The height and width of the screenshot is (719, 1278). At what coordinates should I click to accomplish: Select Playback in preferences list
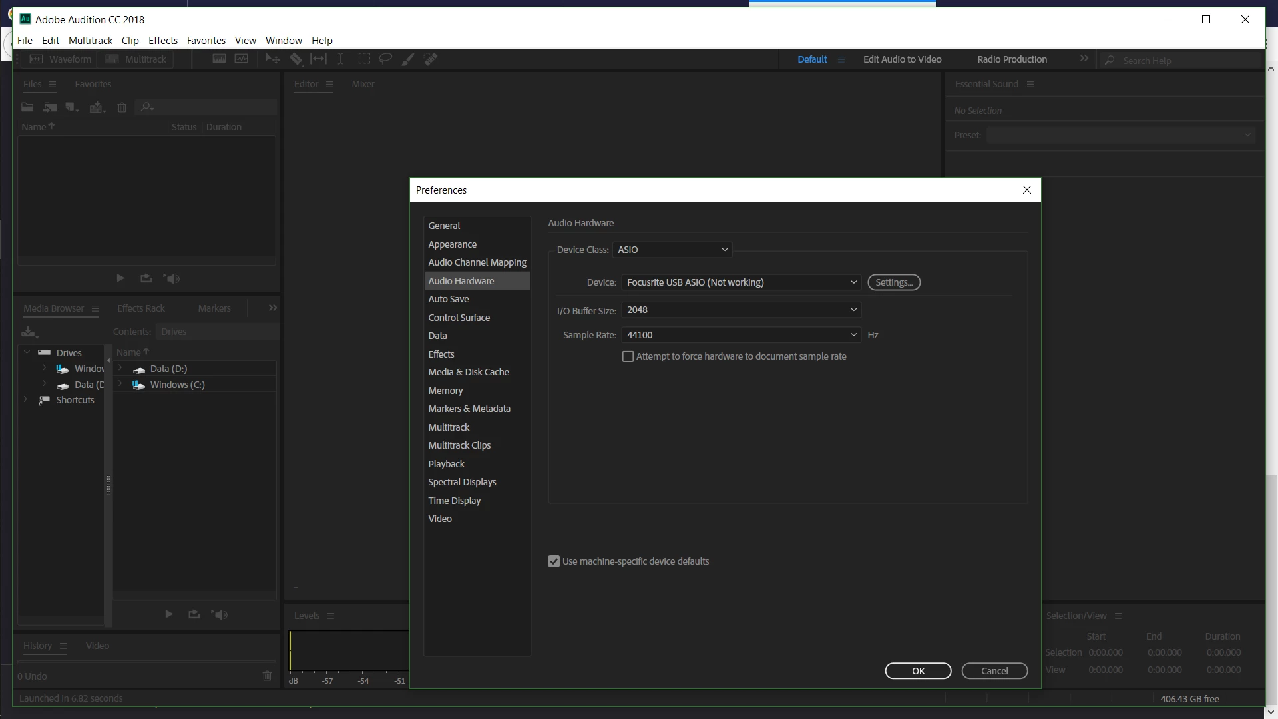(x=447, y=464)
